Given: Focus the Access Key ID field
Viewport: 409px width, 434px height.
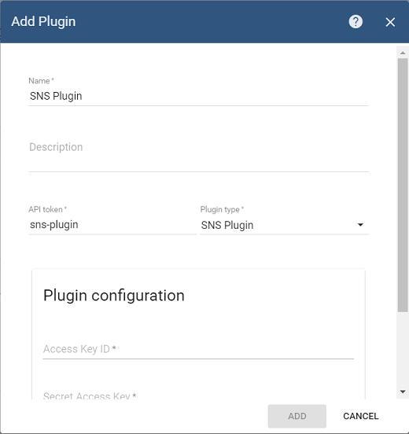Looking at the screenshot, I should pos(198,349).
